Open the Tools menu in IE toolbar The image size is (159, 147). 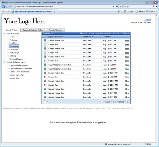[151, 11]
